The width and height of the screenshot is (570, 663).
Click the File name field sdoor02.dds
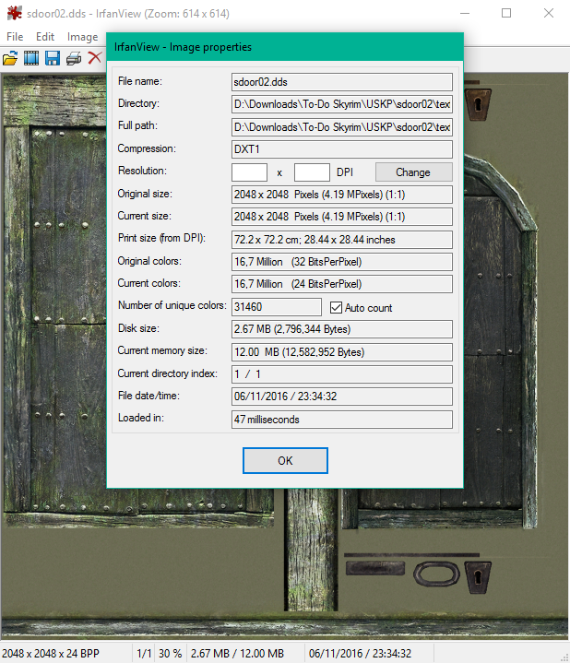341,82
